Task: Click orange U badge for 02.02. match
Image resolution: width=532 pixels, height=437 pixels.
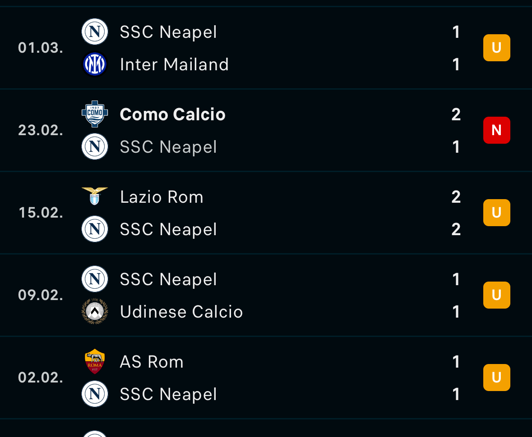Action: (496, 378)
